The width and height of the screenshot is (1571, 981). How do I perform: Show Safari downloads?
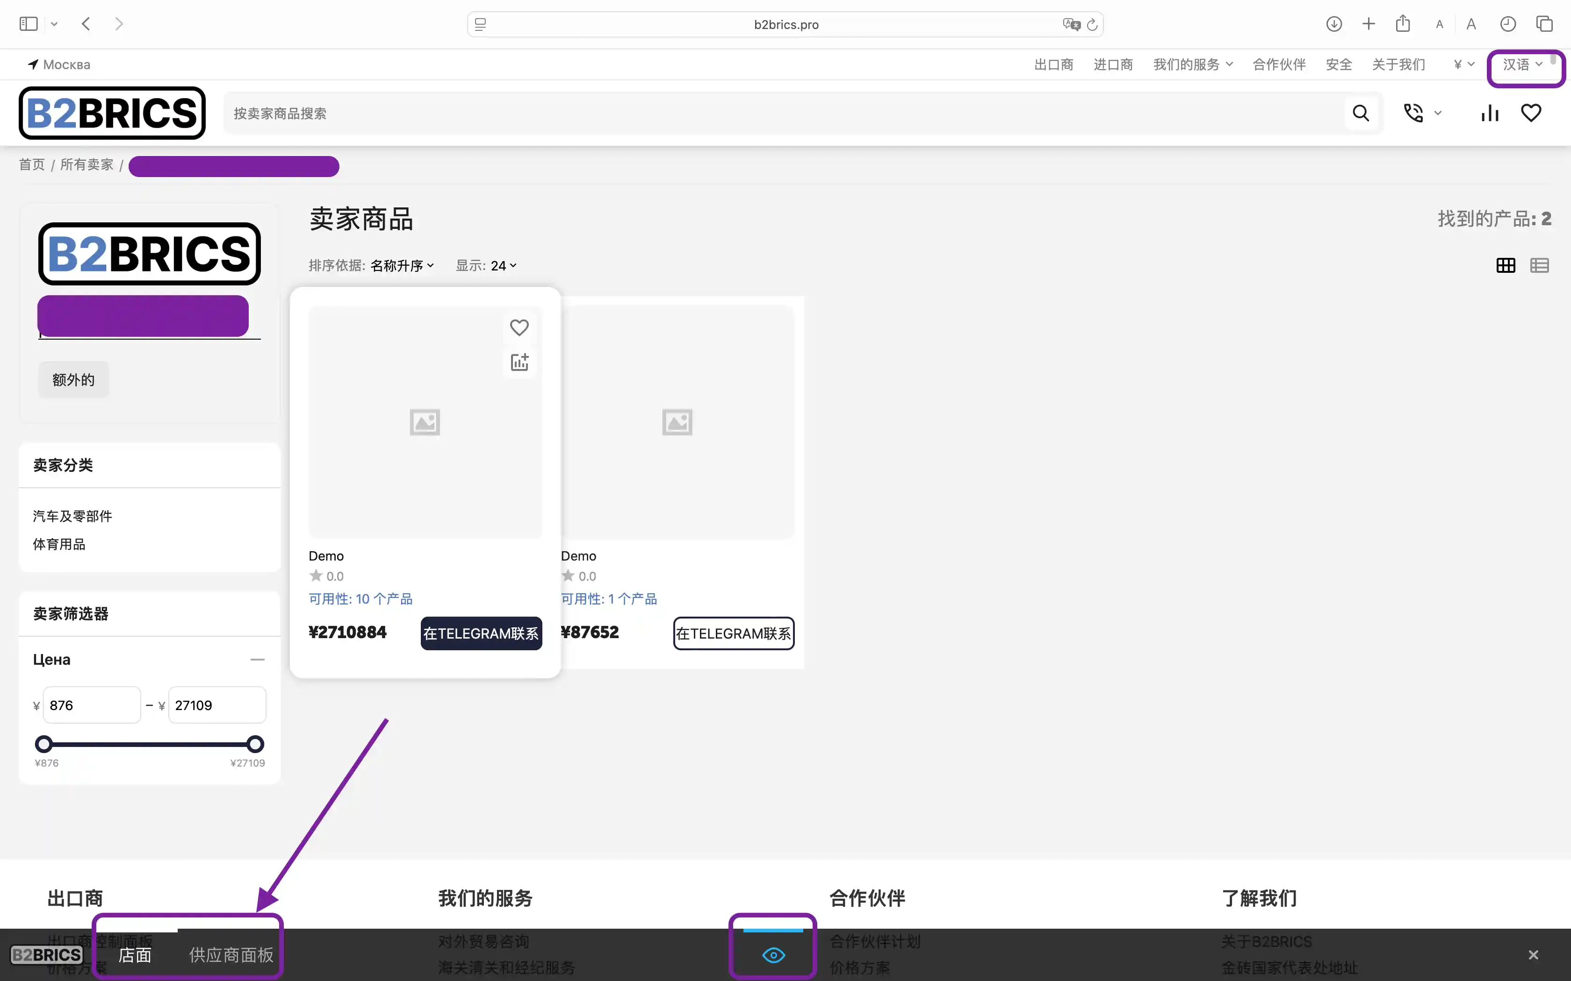tap(1334, 24)
